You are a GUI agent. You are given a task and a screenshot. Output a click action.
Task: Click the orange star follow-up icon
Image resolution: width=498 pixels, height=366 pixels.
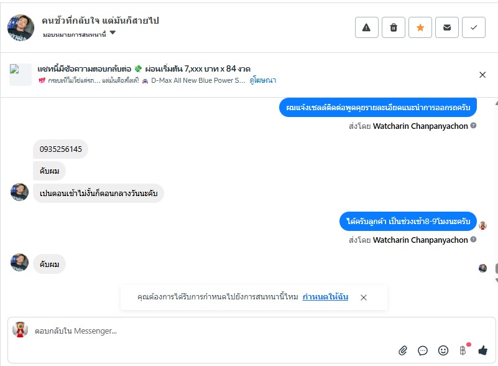420,27
